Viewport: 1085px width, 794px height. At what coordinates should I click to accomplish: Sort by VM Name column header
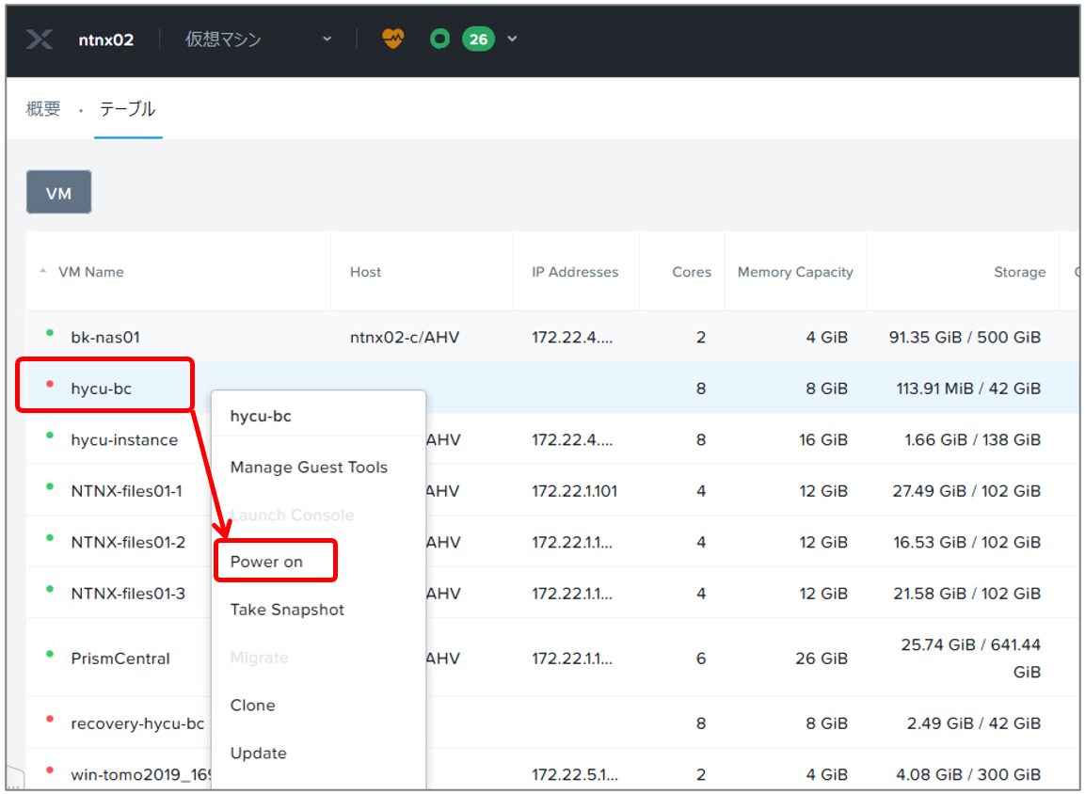[90, 272]
